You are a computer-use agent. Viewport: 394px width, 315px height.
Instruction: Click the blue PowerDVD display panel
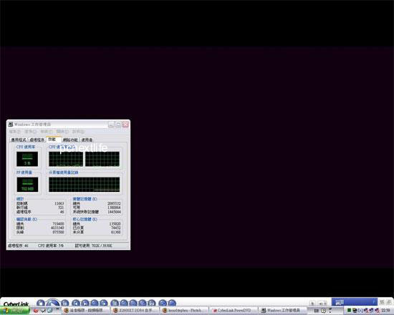[x=355, y=302]
